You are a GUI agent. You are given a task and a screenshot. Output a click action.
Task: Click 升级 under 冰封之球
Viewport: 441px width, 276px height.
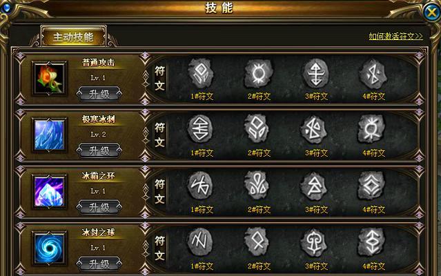click(99, 264)
